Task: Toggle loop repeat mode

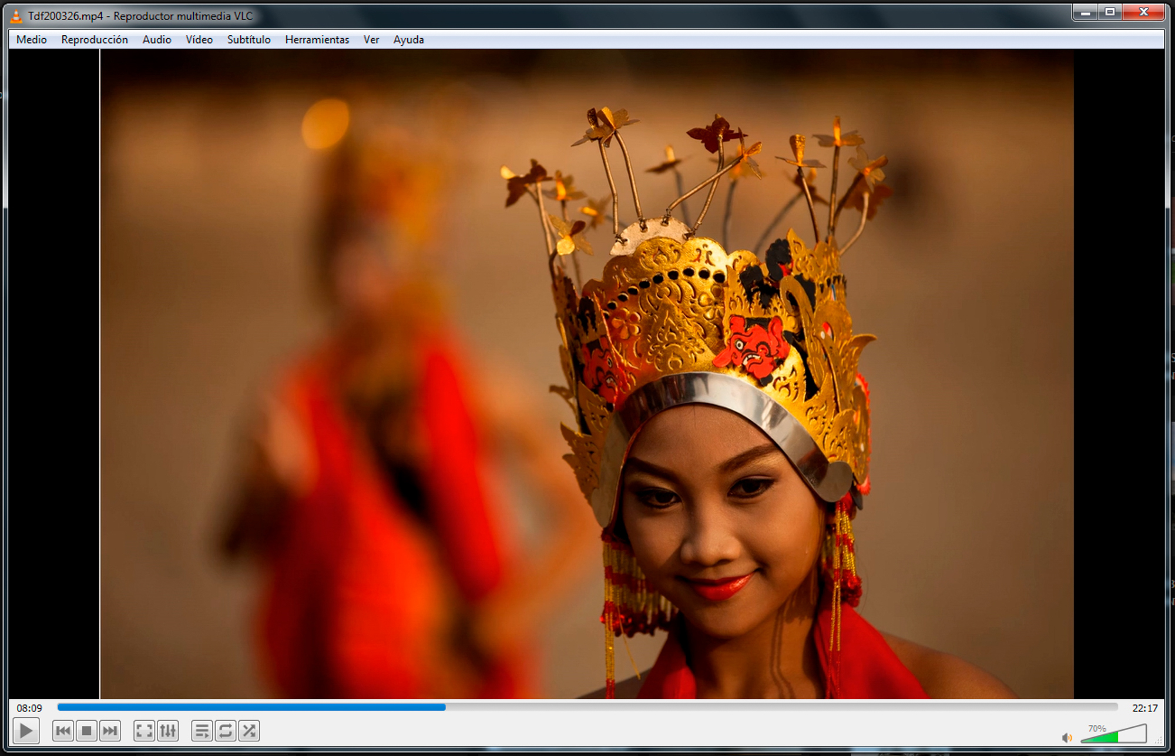Action: 226,731
